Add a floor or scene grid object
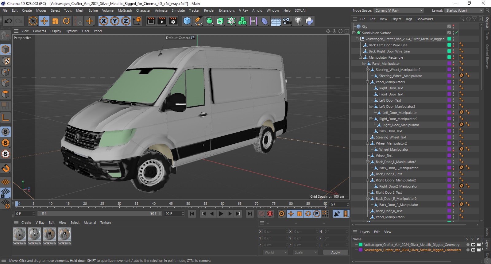 point(276,21)
